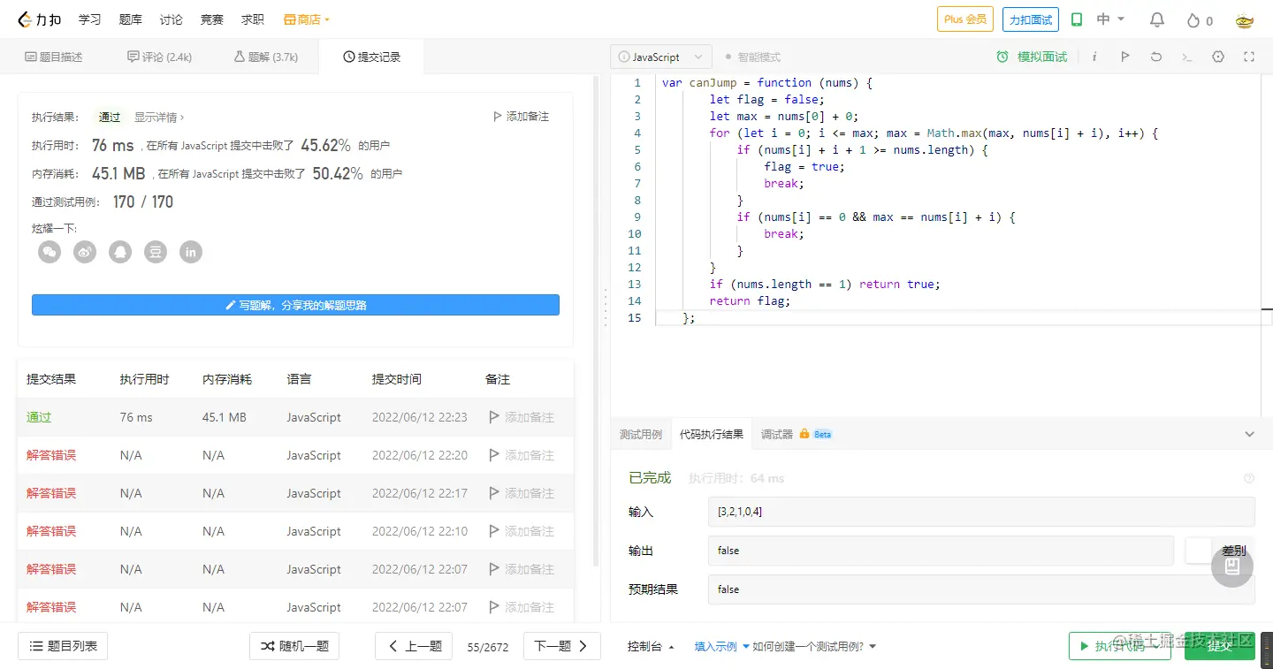Collapse the console panel chevron

click(1249, 434)
